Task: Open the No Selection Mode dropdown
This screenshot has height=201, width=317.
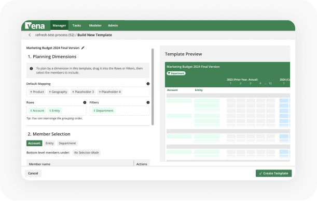Action: [87, 152]
